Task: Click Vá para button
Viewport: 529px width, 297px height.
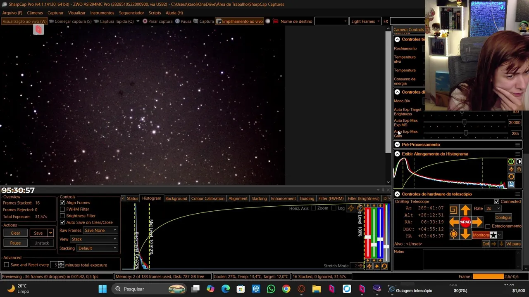Action: 513,244
